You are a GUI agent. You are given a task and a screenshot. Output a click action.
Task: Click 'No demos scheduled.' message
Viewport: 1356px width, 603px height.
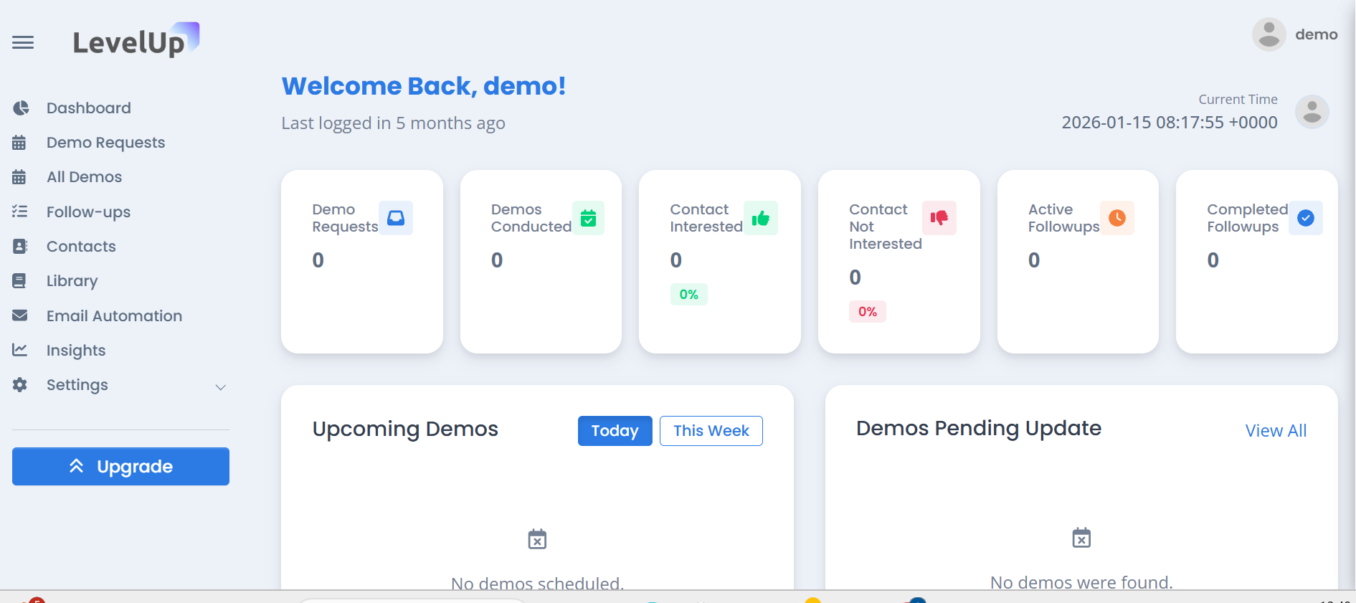coord(537,583)
